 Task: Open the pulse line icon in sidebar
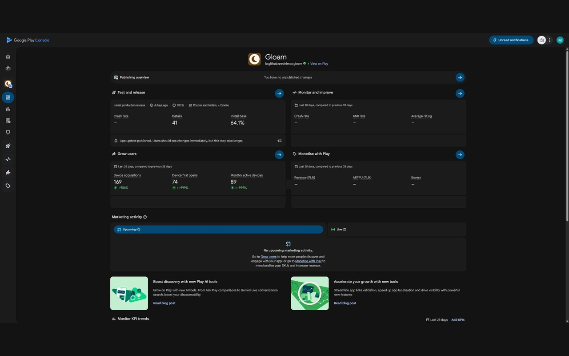[8, 159]
